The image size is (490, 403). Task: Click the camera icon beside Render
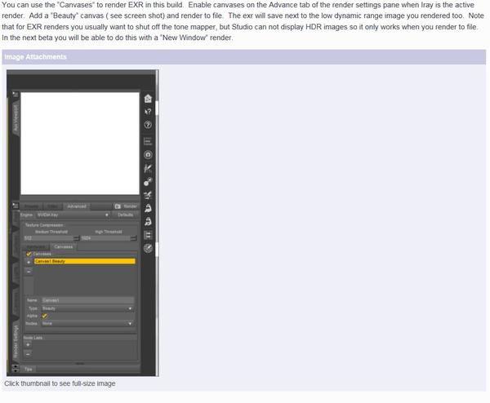(x=118, y=206)
